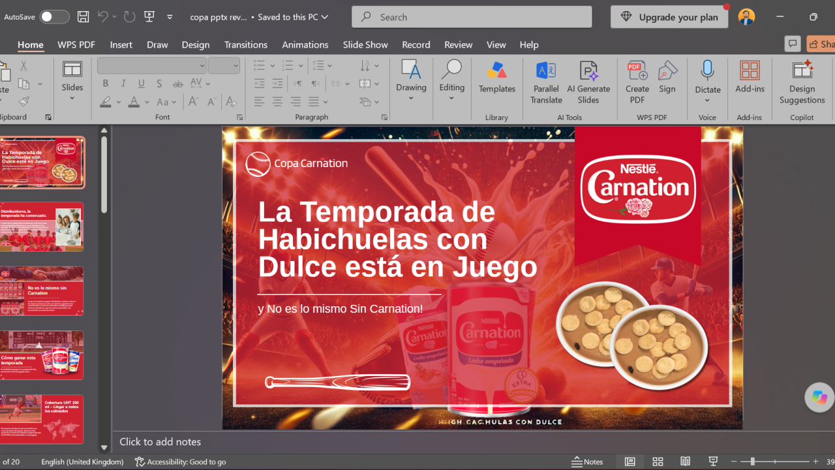Toggle Strikethrough formatting
Viewport: 835px width, 470px height.
pyautogui.click(x=177, y=84)
